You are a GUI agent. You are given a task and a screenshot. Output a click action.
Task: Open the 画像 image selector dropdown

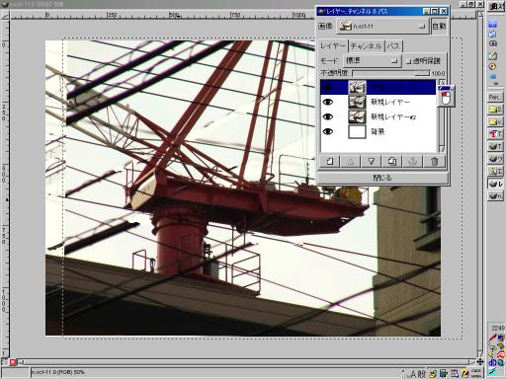[382, 27]
